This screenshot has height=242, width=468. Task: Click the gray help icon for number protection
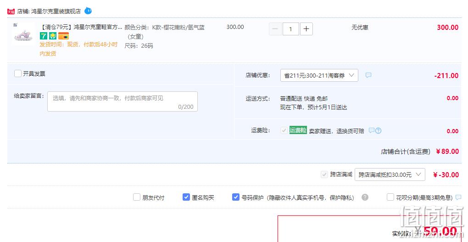coord(365,197)
